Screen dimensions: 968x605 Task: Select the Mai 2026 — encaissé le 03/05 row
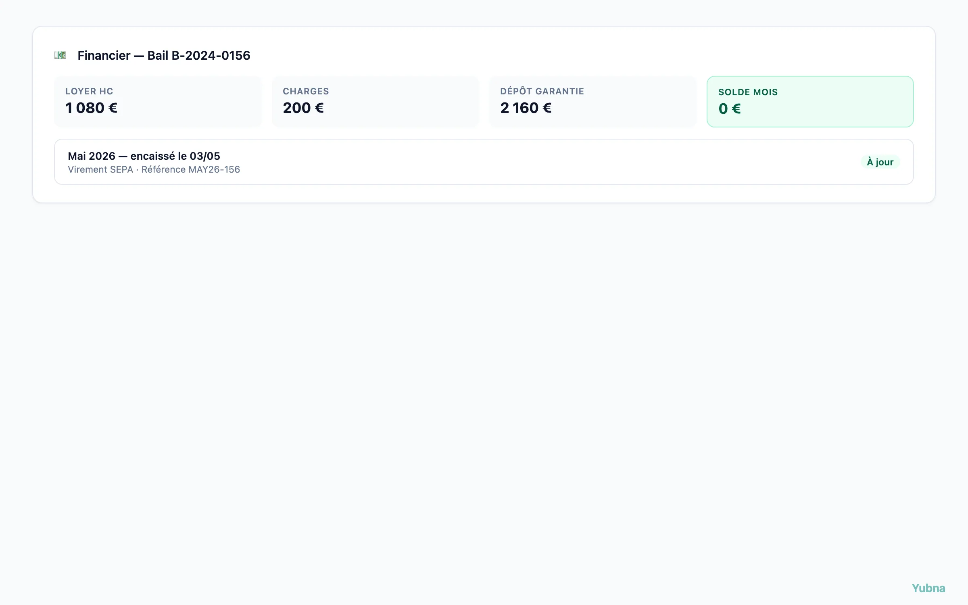[x=484, y=162]
